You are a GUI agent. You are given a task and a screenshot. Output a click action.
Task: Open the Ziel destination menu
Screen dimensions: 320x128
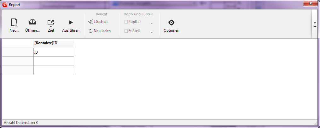(x=51, y=25)
